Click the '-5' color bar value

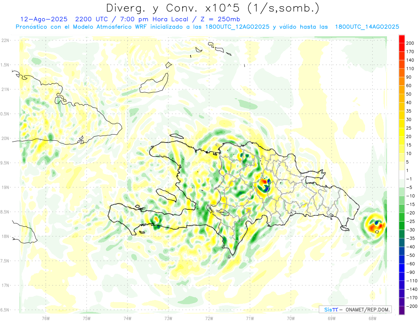pos(409,187)
